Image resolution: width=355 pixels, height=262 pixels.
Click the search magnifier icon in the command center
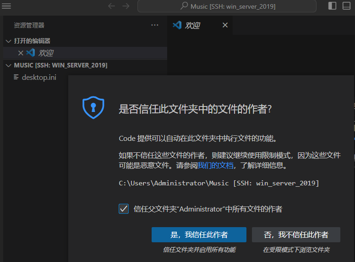click(x=184, y=6)
